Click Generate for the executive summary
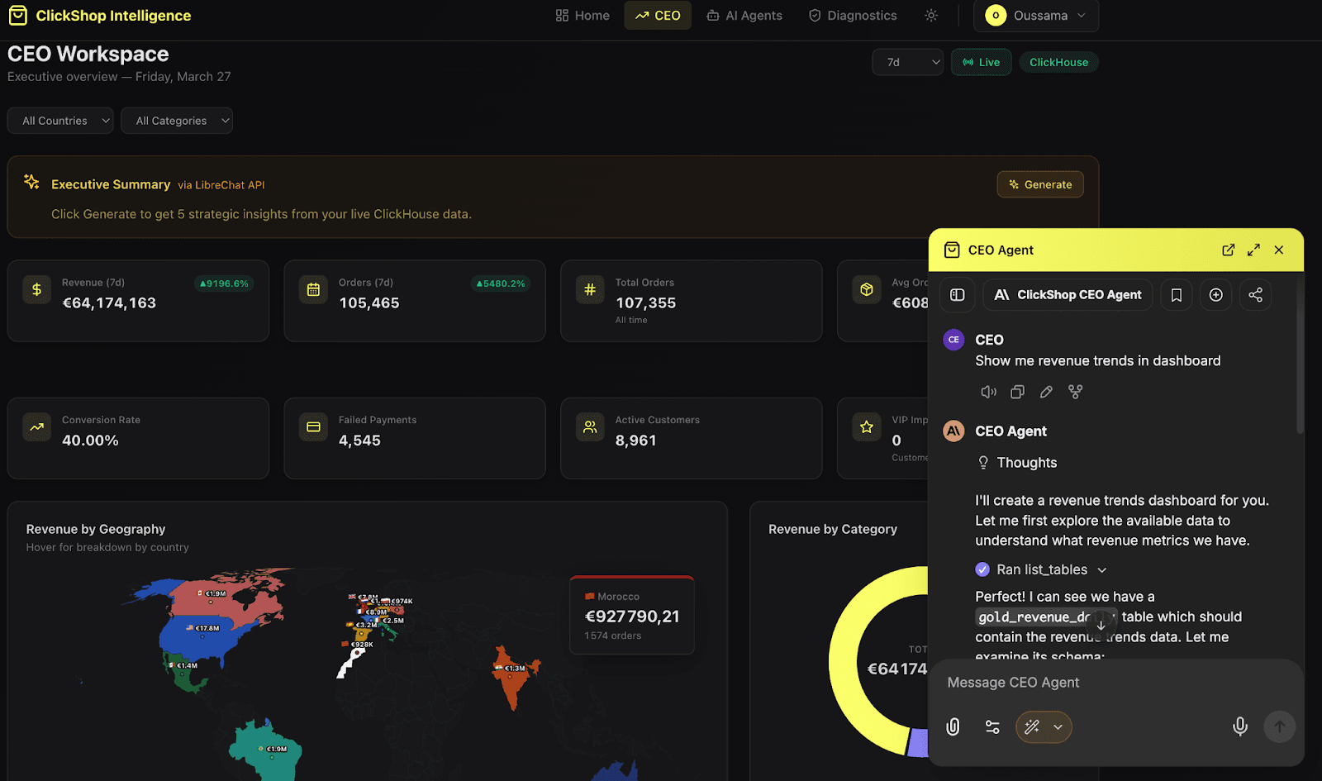Image resolution: width=1322 pixels, height=781 pixels. (x=1040, y=184)
